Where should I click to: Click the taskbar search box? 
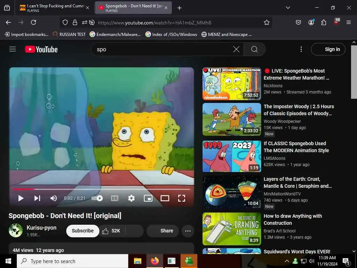[73, 261]
